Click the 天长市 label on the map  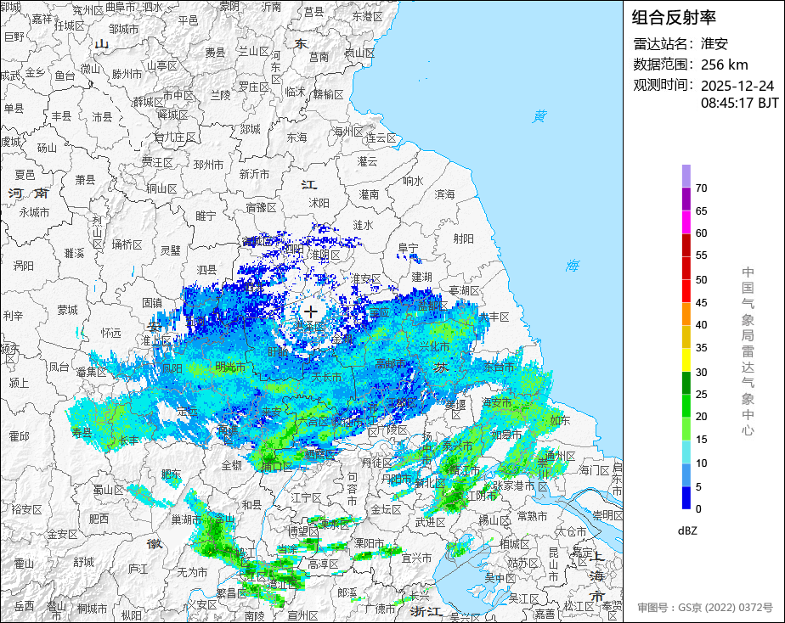326,377
